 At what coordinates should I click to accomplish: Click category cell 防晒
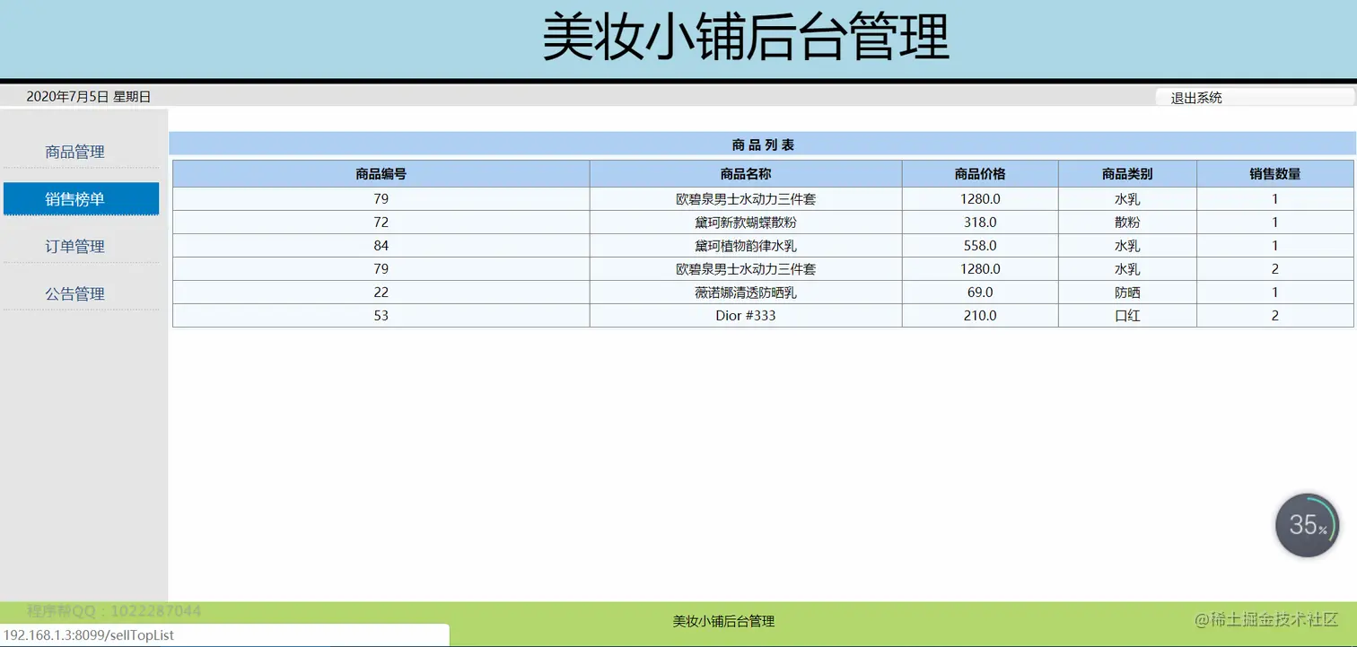pyautogui.click(x=1127, y=293)
